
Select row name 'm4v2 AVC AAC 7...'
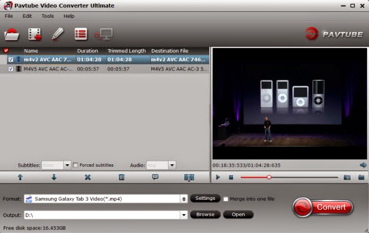coord(47,59)
